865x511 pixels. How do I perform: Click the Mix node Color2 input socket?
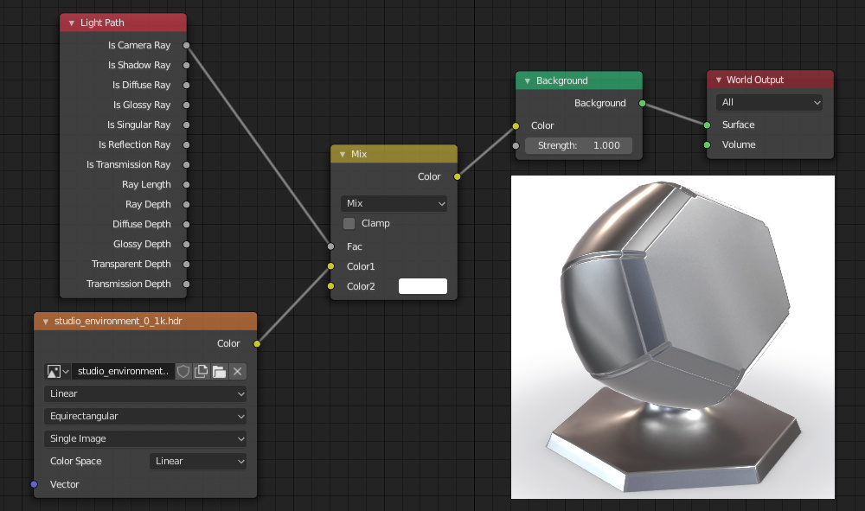coord(331,286)
